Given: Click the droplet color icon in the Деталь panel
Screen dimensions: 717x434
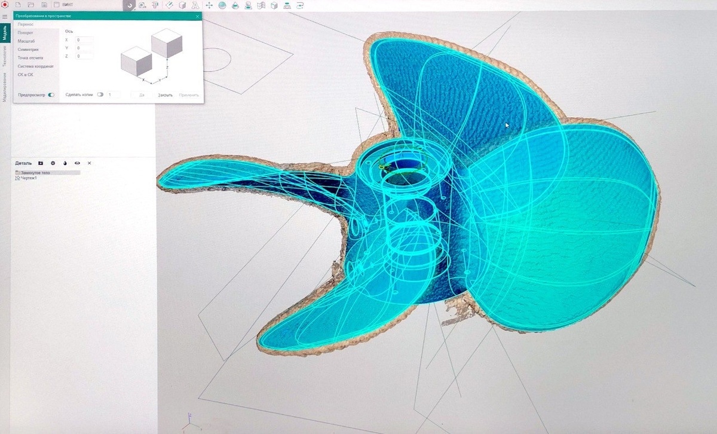Looking at the screenshot, I should point(65,163).
